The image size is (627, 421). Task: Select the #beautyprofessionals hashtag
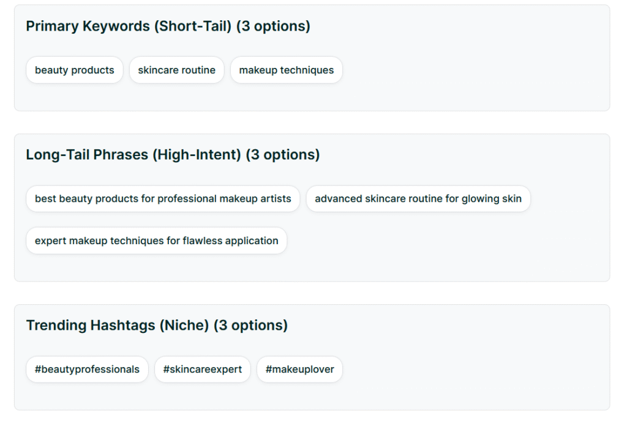point(87,369)
